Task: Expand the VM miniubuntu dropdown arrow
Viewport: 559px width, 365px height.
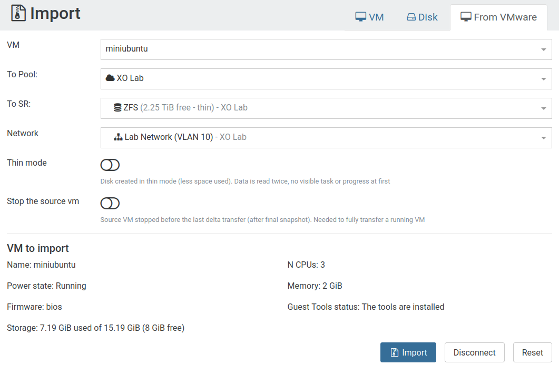Action: pos(543,49)
